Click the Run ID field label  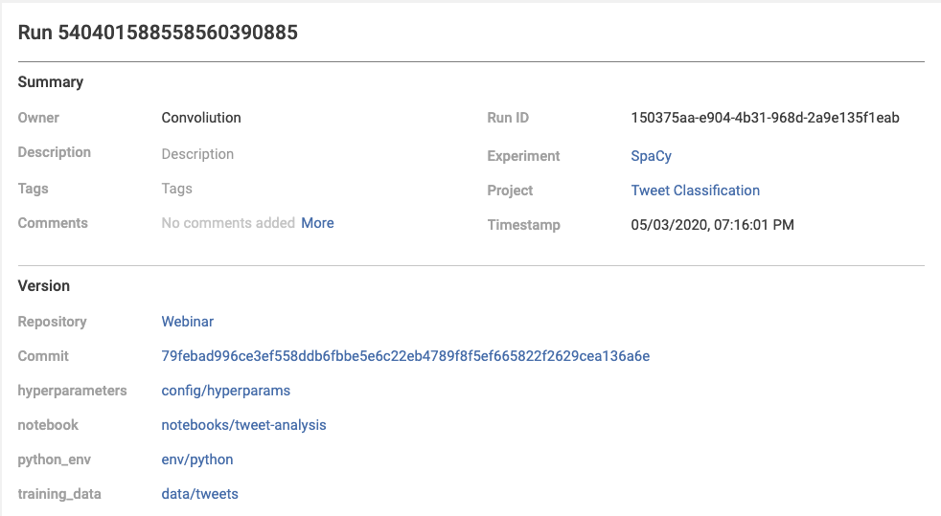[x=508, y=118]
